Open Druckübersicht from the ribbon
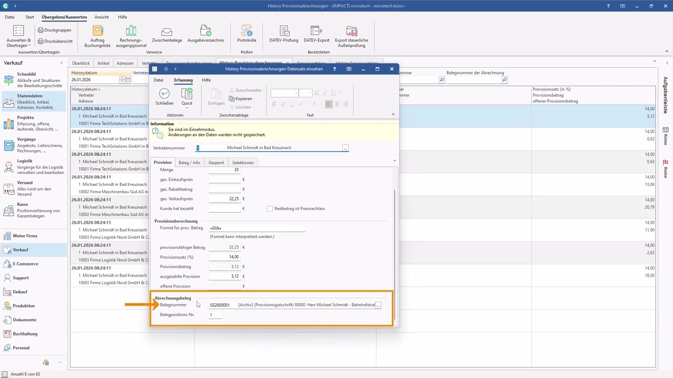 55,41
